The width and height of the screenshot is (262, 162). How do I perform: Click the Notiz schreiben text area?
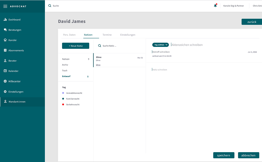click(x=160, y=70)
